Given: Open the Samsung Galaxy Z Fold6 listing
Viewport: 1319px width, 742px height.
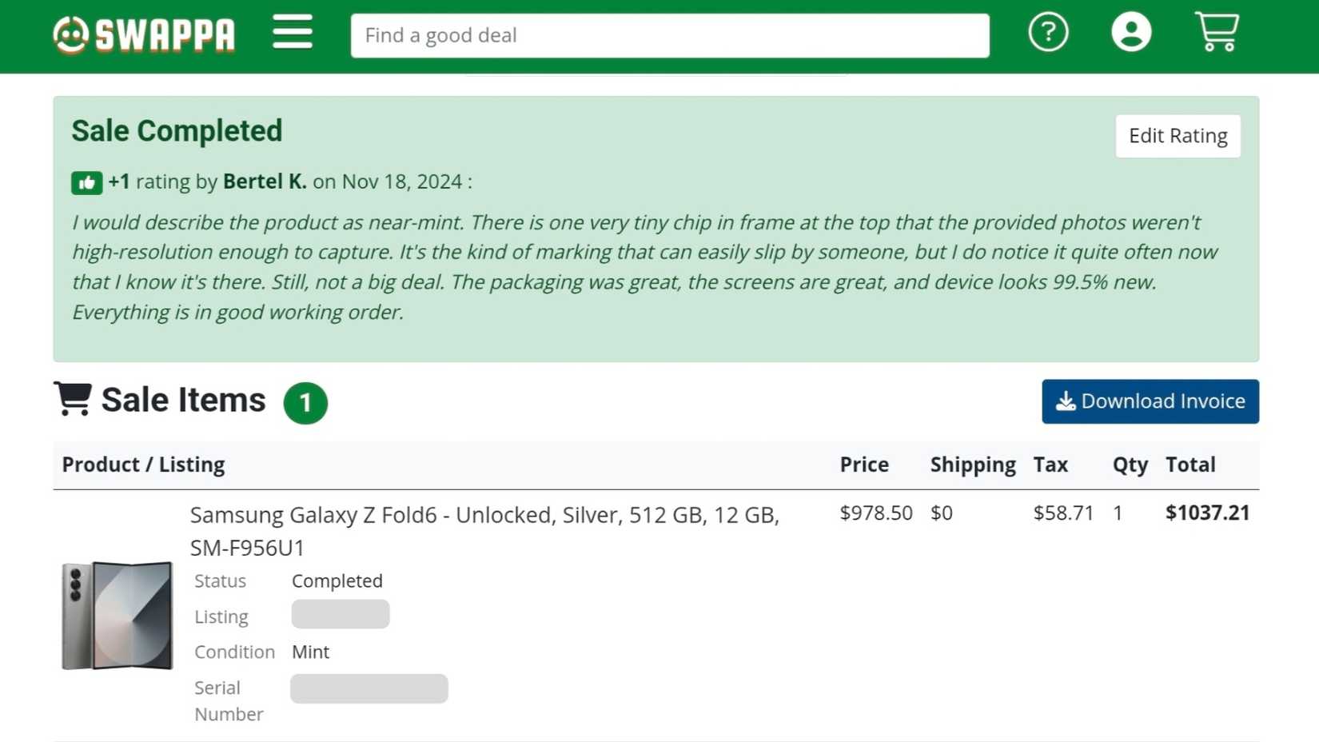Looking at the screenshot, I should (484, 515).
